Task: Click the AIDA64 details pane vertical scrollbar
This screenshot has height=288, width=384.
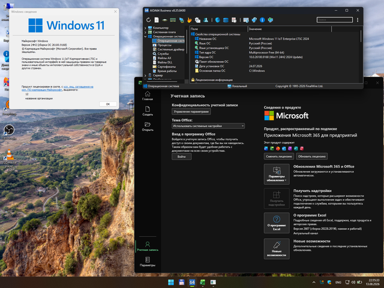Action: 361,36
